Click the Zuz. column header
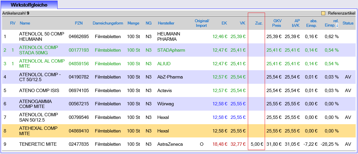 point(259,23)
